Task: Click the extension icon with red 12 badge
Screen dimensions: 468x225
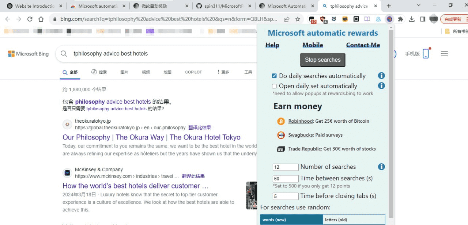Action: [x=312, y=19]
